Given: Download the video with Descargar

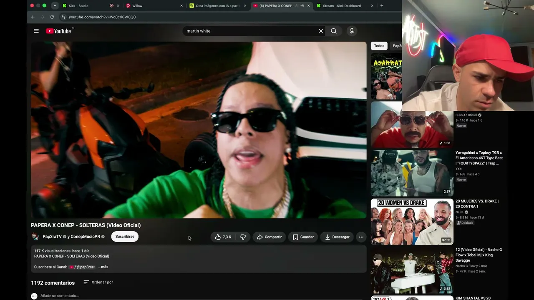Looking at the screenshot, I should click(337, 237).
